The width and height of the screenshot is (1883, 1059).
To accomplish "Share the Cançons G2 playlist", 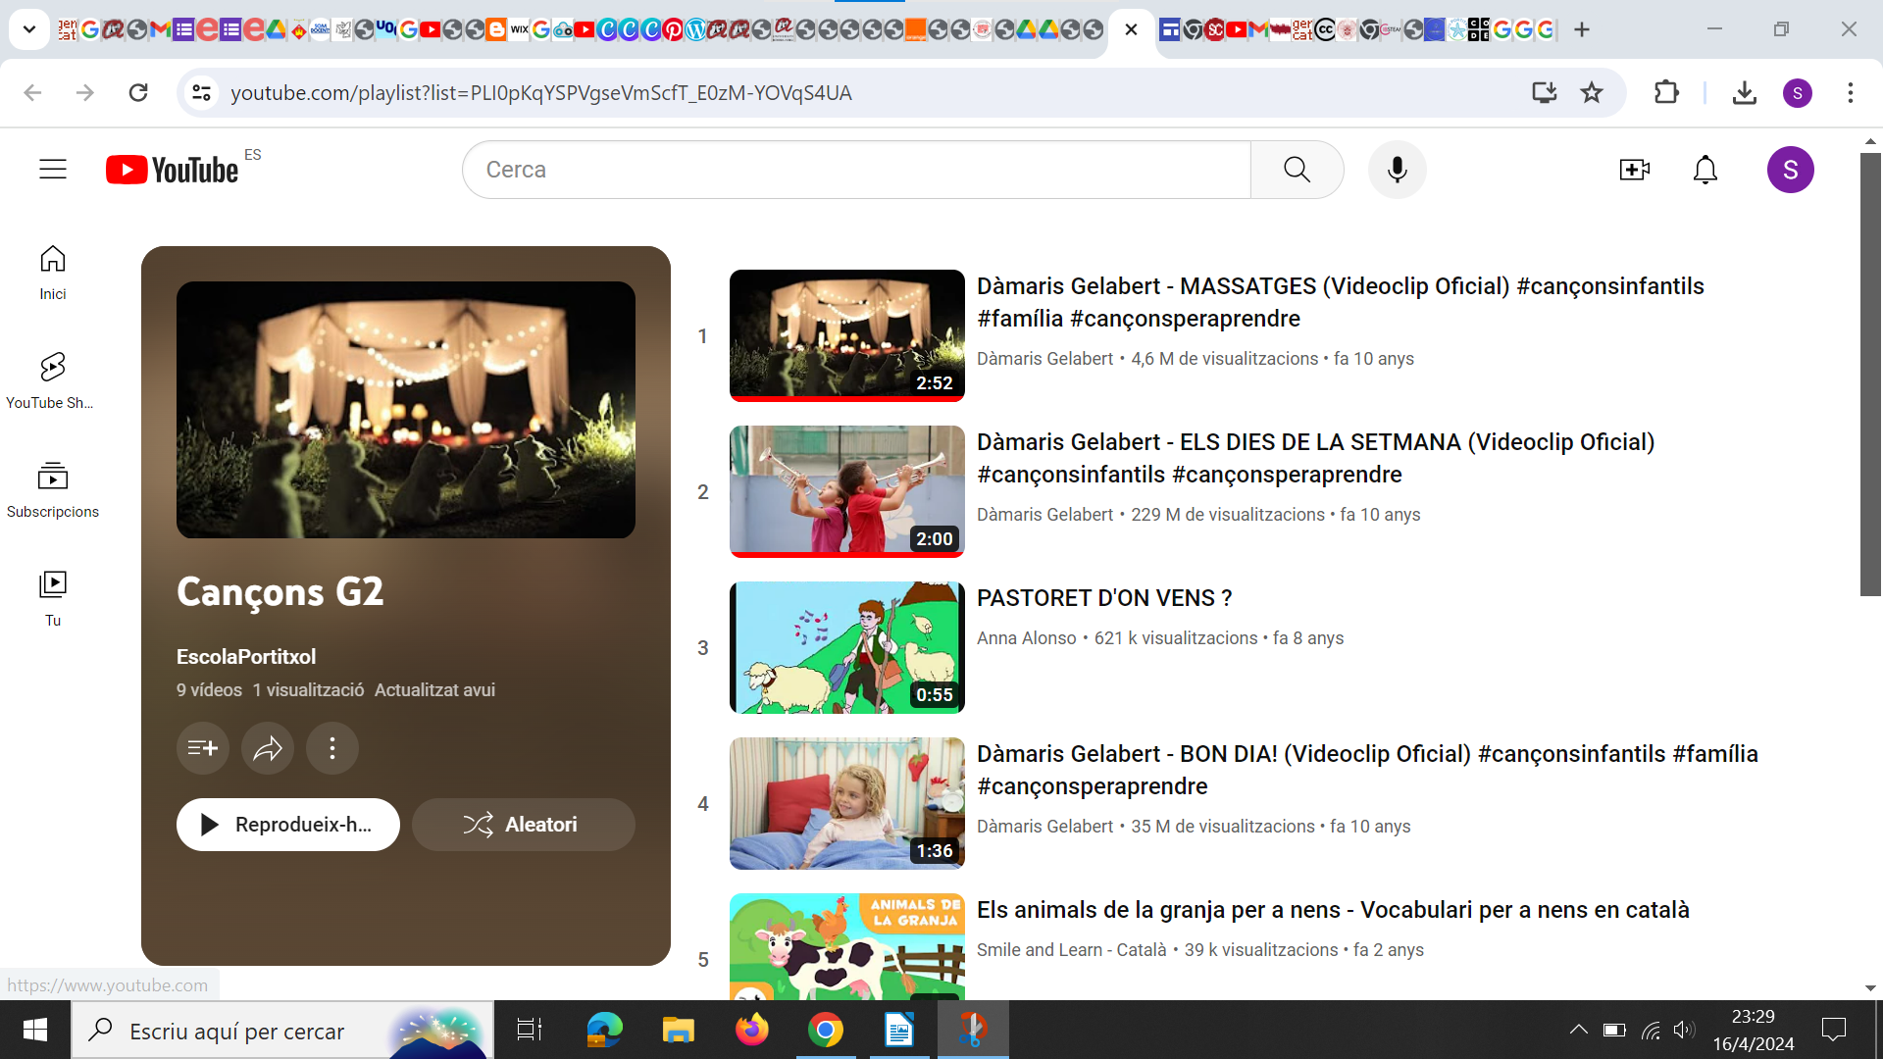I will click(x=267, y=749).
